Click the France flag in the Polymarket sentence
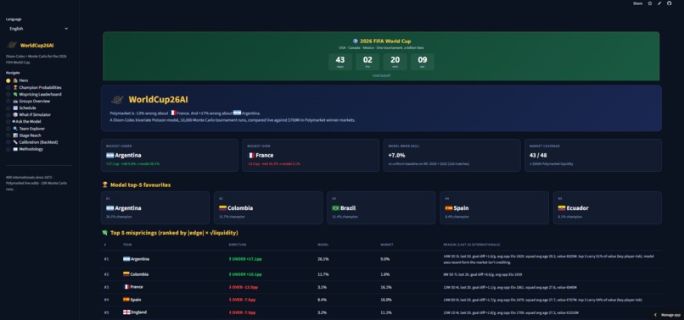The image size is (684, 320). click(x=173, y=113)
